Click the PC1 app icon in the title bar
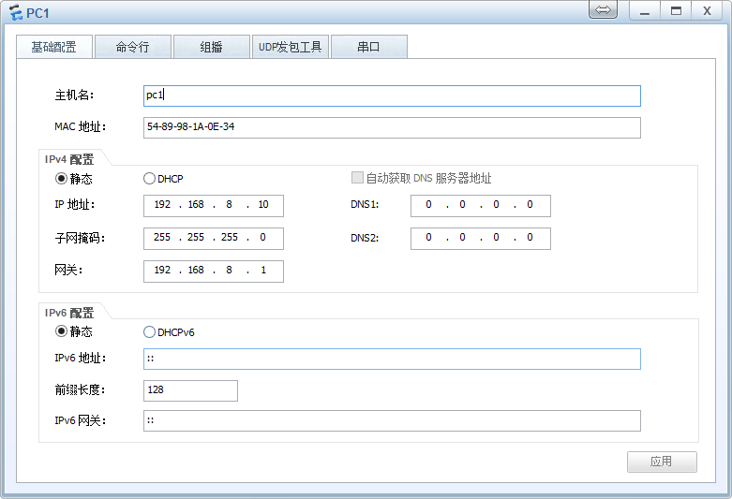Screen dimensions: 732x499 pyautogui.click(x=15, y=12)
